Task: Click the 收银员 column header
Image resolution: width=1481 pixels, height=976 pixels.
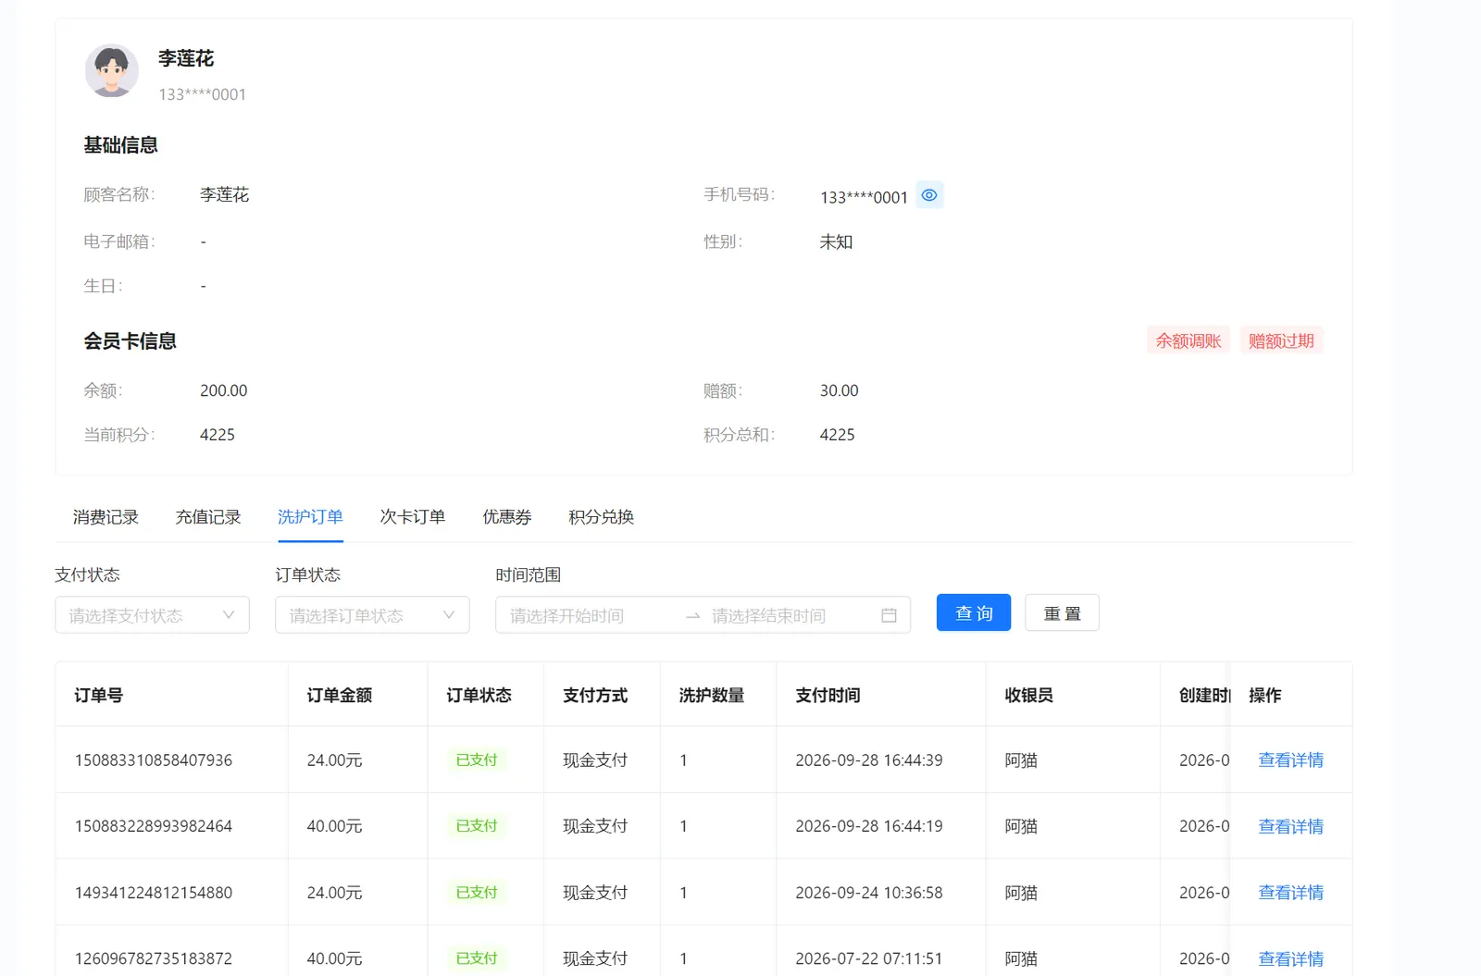Action: (1029, 696)
